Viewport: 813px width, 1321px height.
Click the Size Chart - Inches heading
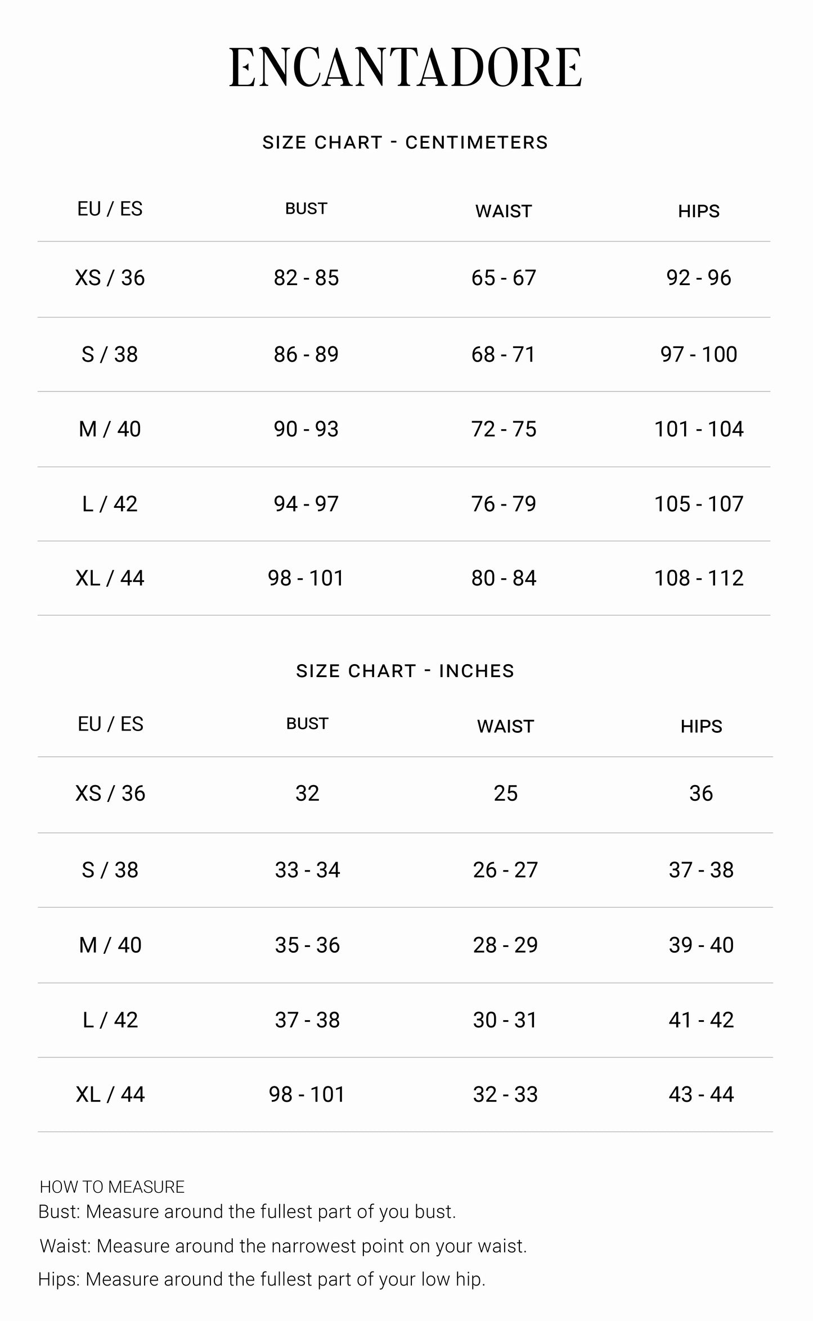coord(405,671)
